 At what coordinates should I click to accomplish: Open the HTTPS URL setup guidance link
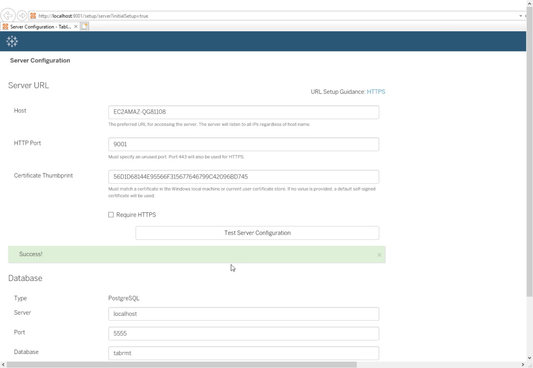coord(376,92)
